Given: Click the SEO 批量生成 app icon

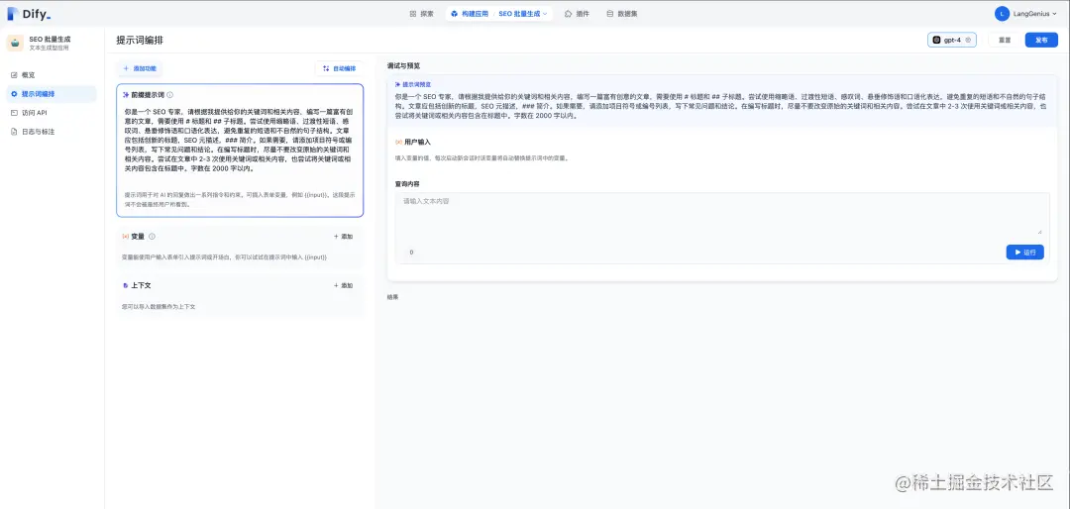Looking at the screenshot, I should [x=15, y=43].
